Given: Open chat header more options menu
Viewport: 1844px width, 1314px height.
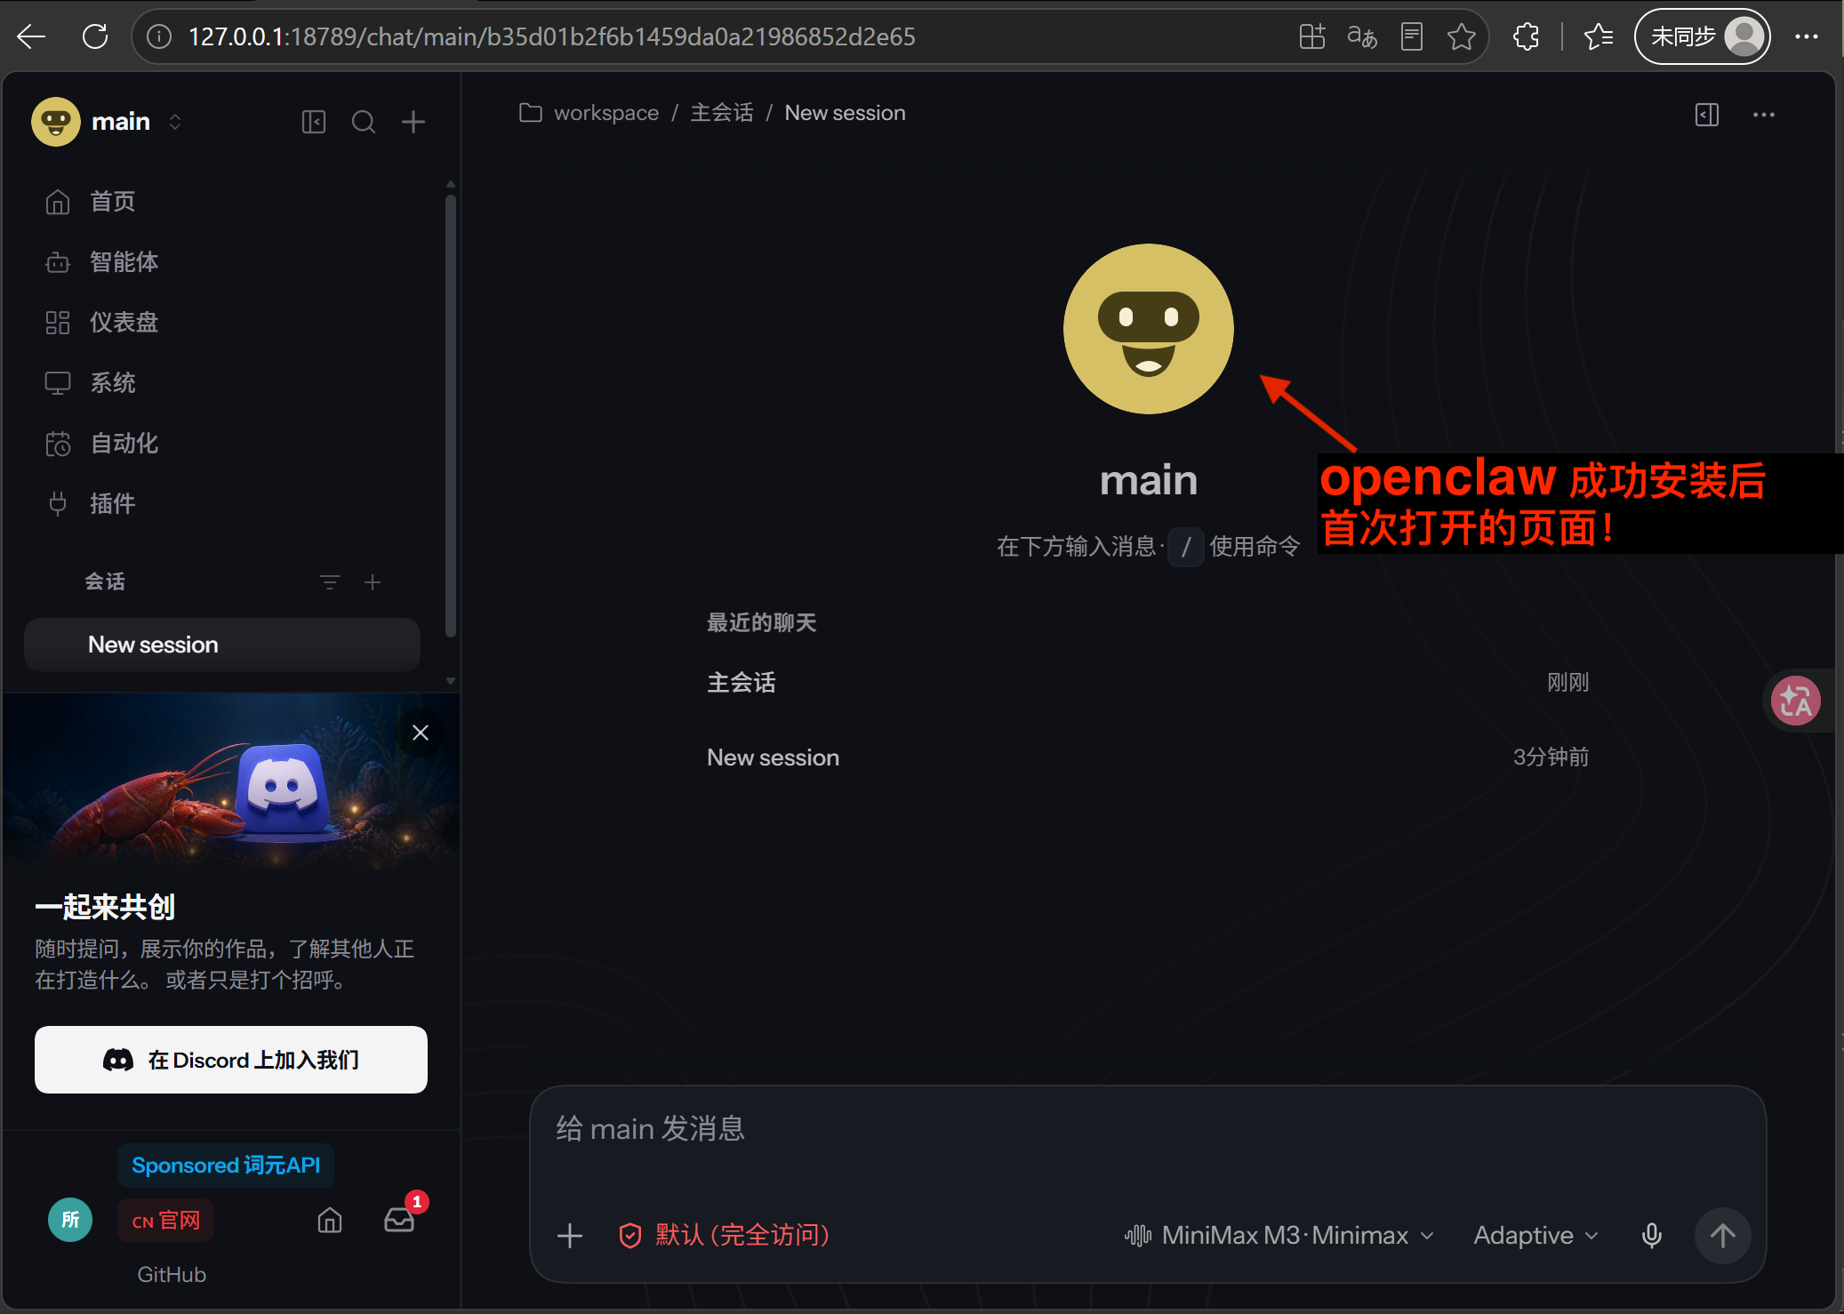Looking at the screenshot, I should [x=1764, y=115].
